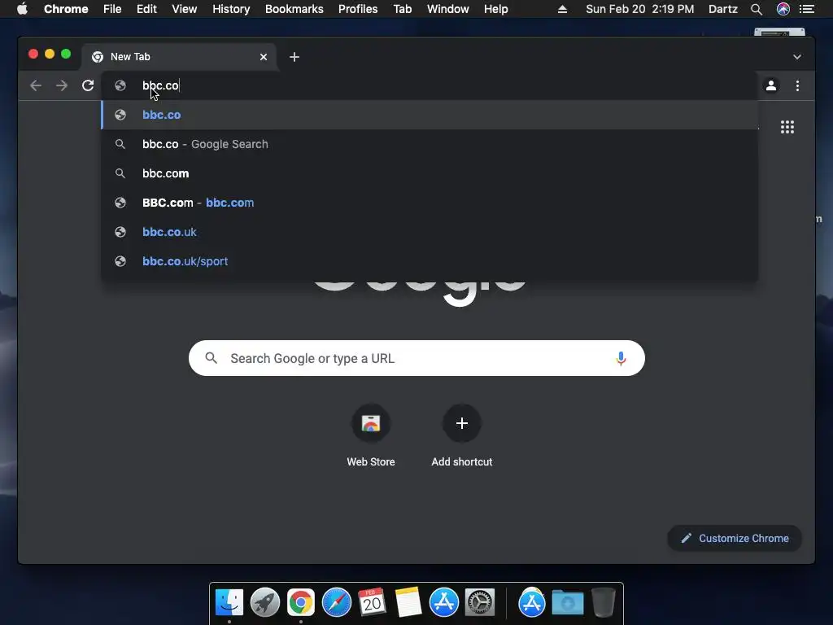Open System Preferences from the Dock
The height and width of the screenshot is (625, 833).
480,603
